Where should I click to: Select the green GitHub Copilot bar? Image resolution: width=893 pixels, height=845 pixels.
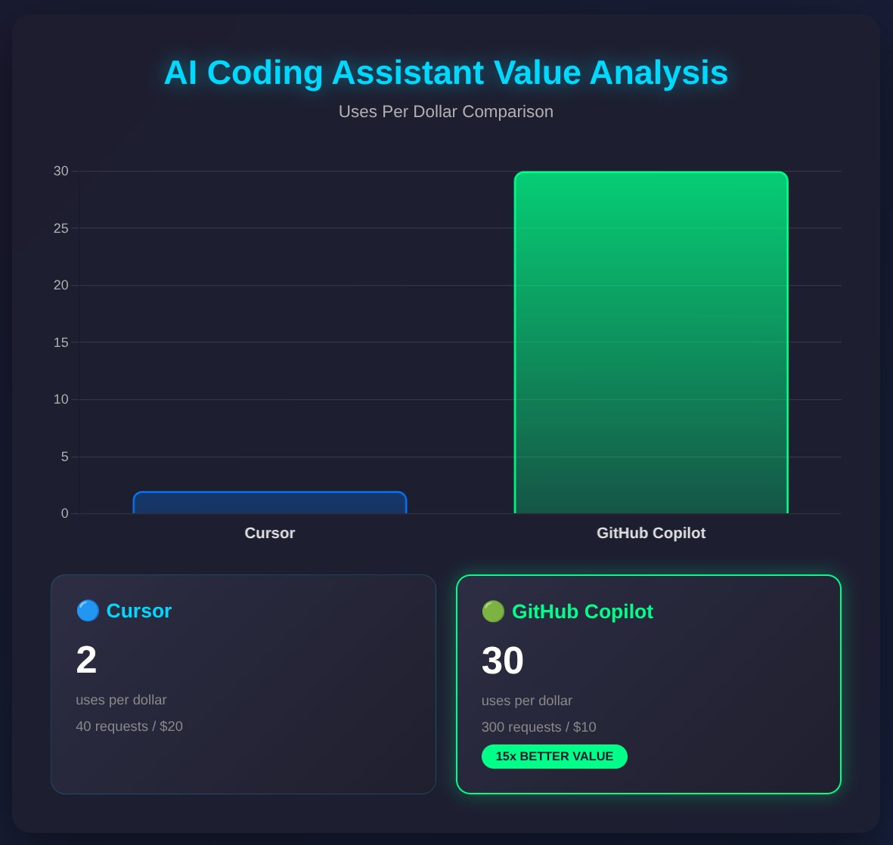pos(651,342)
